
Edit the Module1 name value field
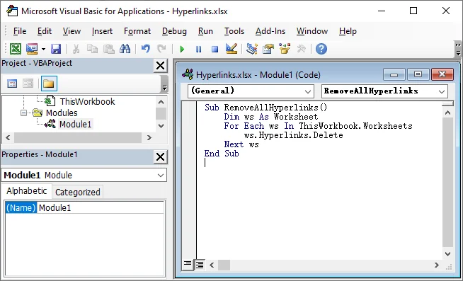(x=101, y=208)
